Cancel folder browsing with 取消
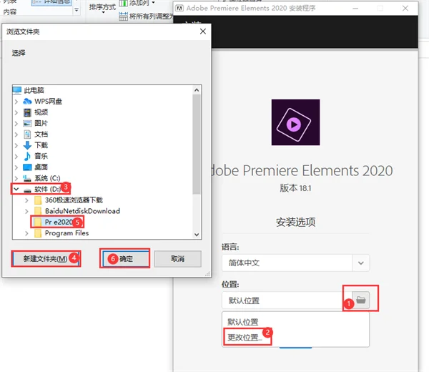 coord(177,259)
